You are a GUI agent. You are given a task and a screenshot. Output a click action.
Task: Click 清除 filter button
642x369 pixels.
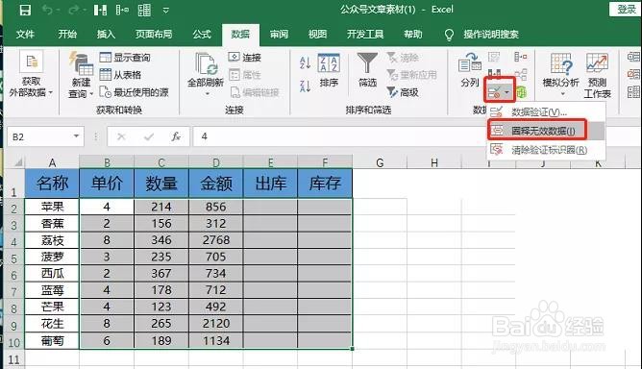tap(403, 58)
